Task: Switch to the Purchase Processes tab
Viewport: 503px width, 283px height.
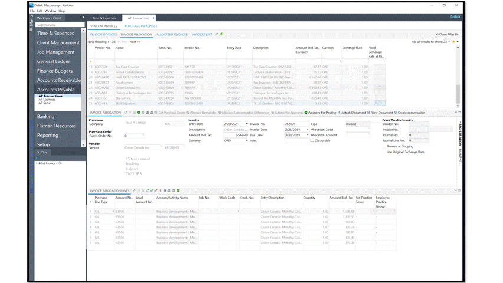Action: tap(141, 26)
